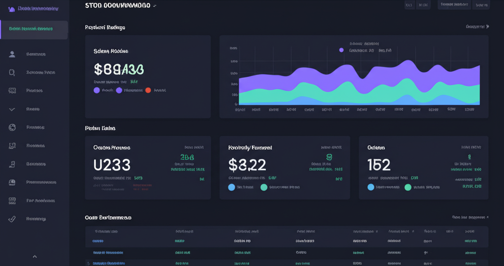Follow the link right of the table section heading
The height and width of the screenshot is (266, 504).
470,217
